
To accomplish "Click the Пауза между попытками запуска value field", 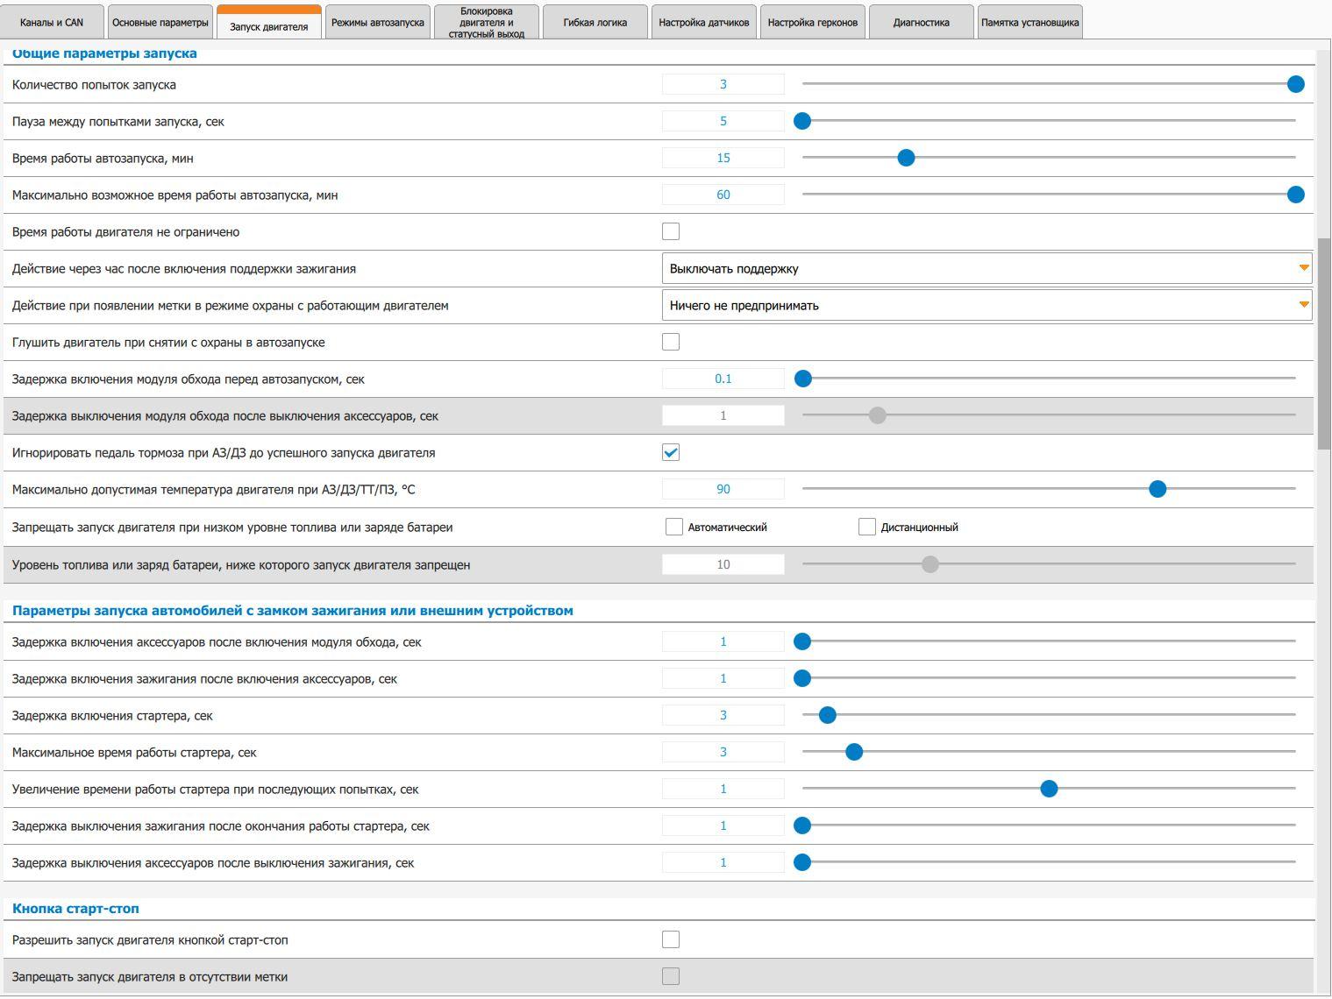I will pos(723,121).
